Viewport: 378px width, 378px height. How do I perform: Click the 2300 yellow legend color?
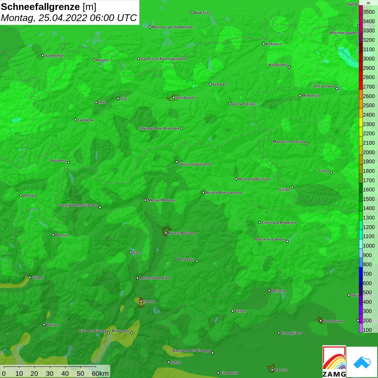[361, 122]
